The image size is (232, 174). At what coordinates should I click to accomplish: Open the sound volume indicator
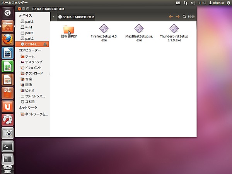coord(193,3)
